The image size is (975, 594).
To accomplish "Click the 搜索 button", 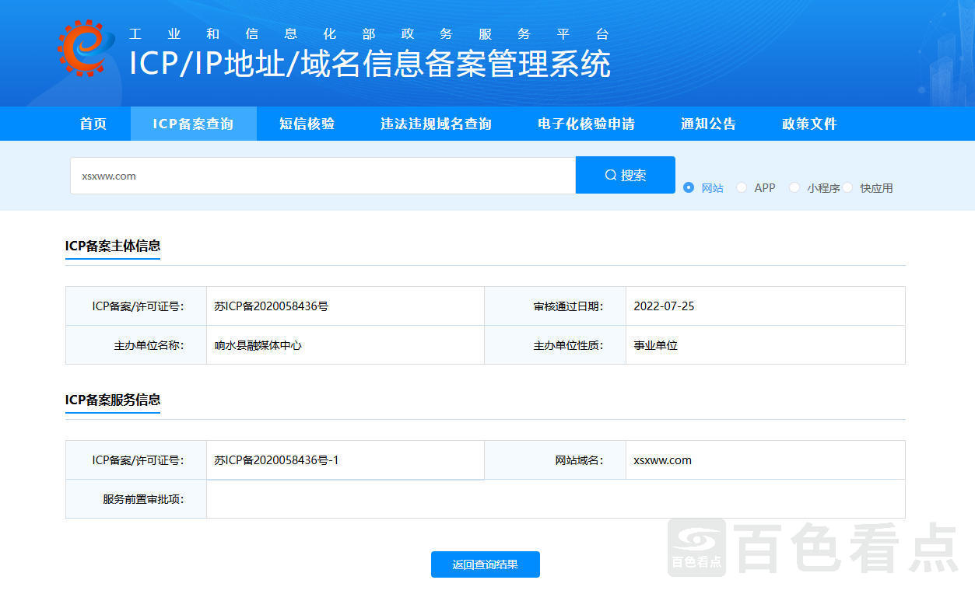I will point(626,175).
